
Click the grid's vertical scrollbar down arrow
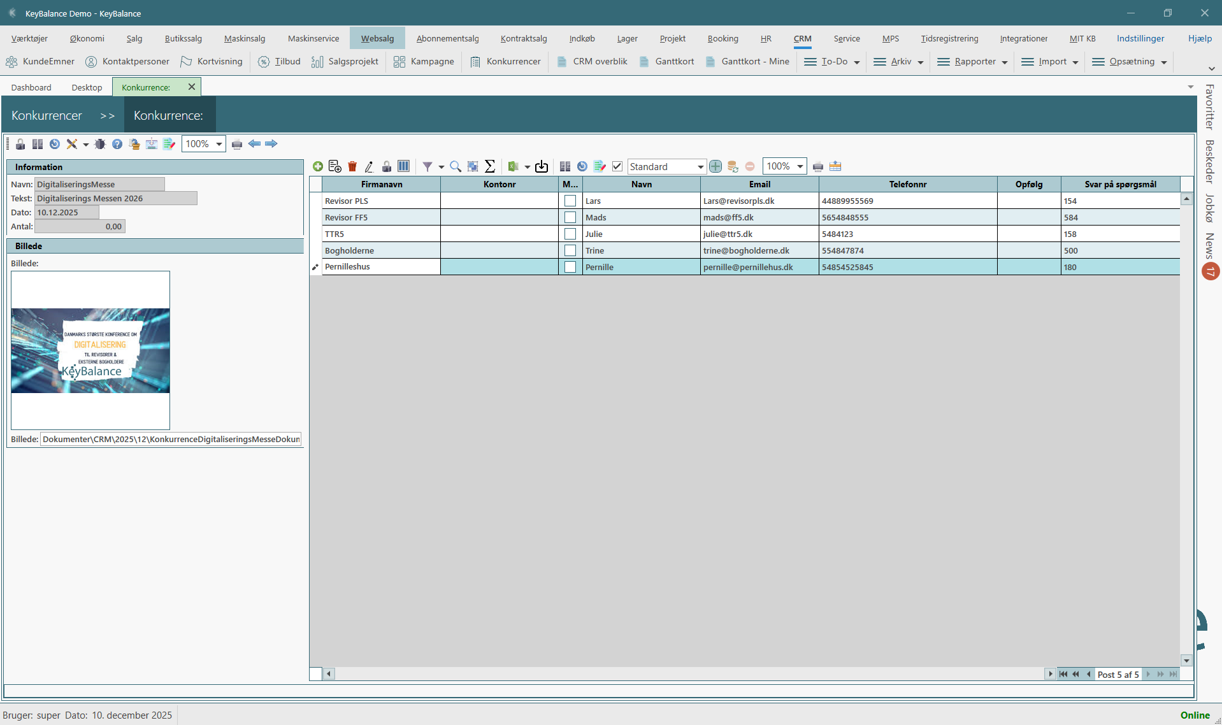click(1186, 661)
